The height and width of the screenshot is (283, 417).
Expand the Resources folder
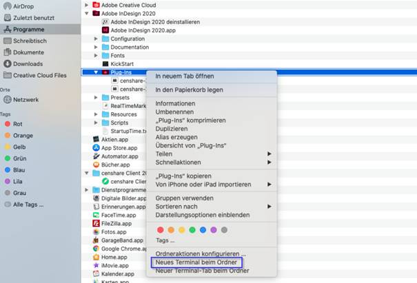(x=96, y=114)
